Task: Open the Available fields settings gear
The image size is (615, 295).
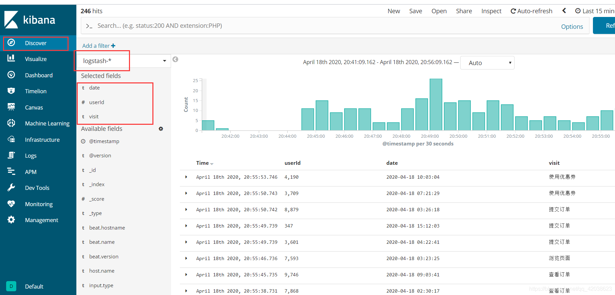Action: pyautogui.click(x=161, y=129)
